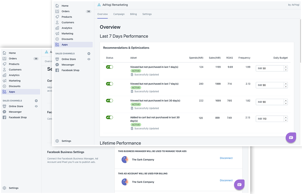Increase the INR 50 daily budget

point(286,67)
